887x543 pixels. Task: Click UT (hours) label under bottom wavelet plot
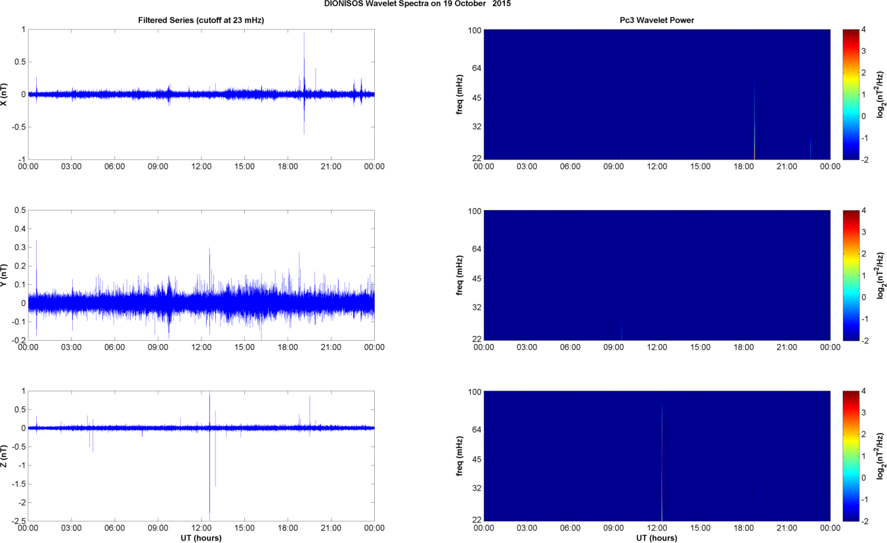point(657,538)
